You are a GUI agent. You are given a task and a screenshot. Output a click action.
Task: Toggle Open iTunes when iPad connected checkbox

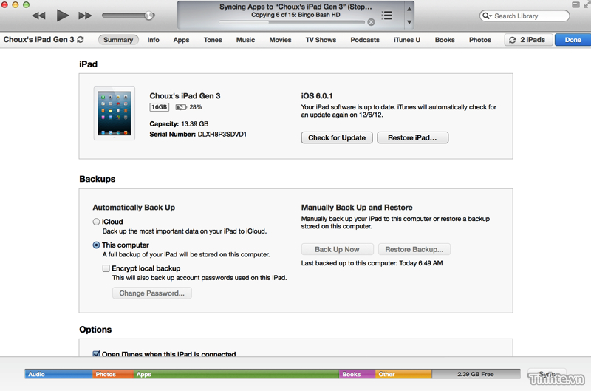click(x=96, y=353)
